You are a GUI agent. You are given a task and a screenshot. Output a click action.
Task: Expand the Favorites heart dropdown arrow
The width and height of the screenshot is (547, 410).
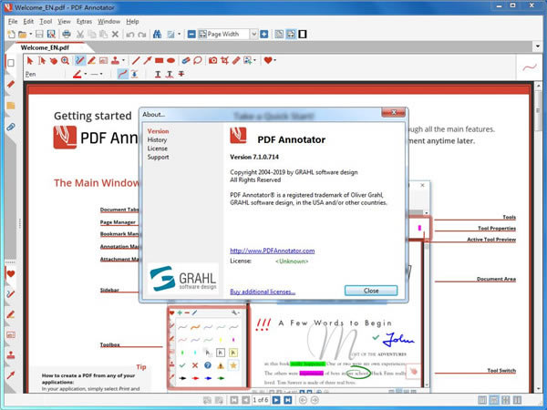click(275, 61)
